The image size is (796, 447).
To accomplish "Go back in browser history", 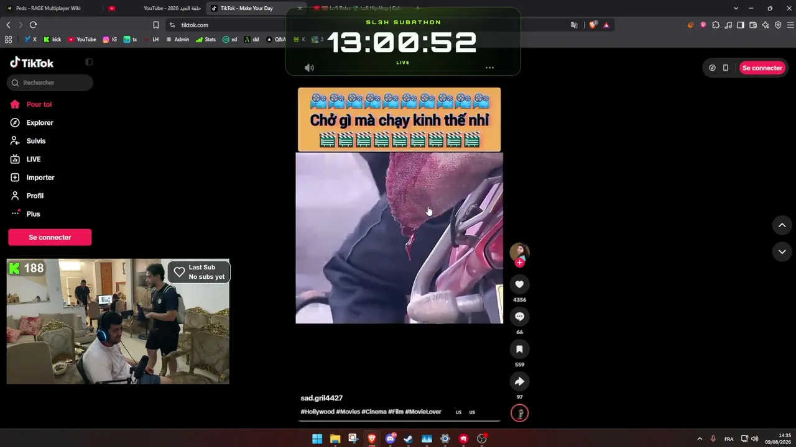I will point(8,25).
